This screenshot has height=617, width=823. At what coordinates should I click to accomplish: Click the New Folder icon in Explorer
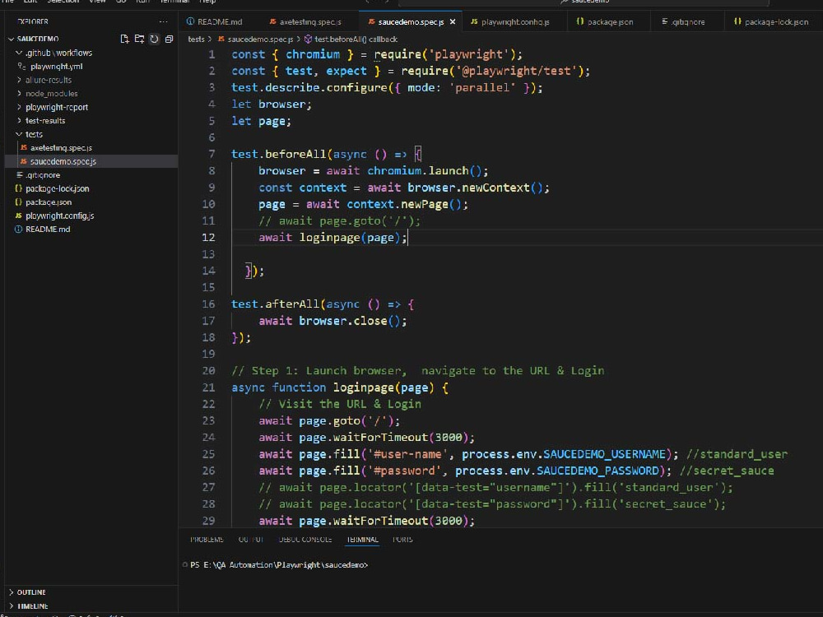point(139,39)
